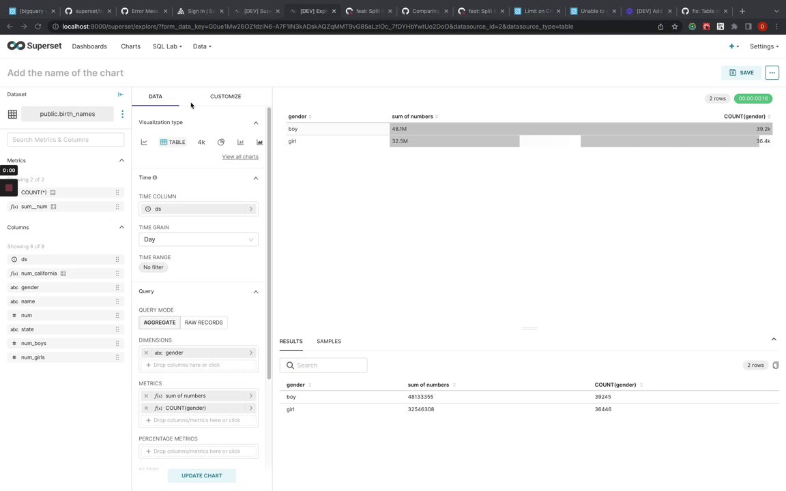Click the SAVE button
The image size is (786, 491).
click(x=742, y=73)
